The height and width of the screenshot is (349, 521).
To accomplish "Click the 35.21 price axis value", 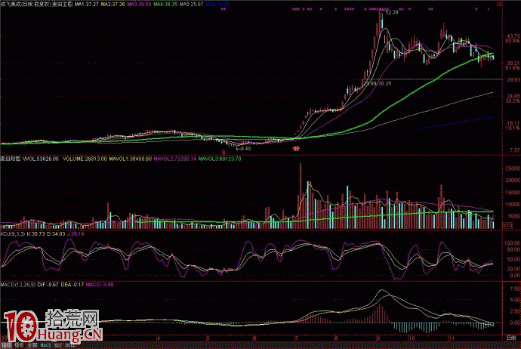I will click(x=513, y=63).
